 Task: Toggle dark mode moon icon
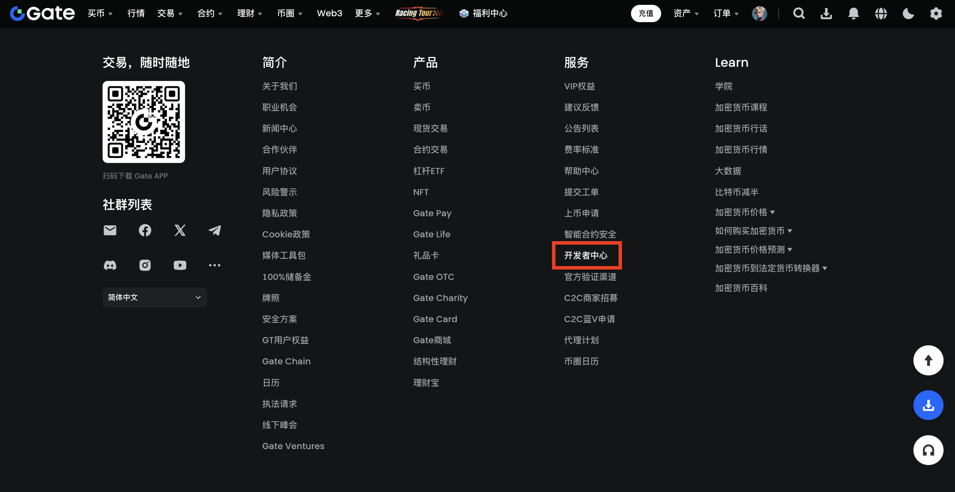click(908, 14)
